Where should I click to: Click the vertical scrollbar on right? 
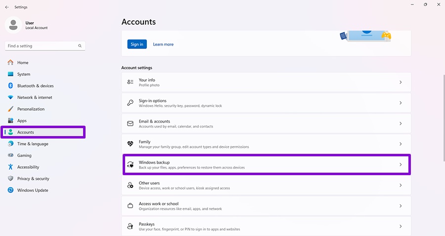click(x=444, y=118)
